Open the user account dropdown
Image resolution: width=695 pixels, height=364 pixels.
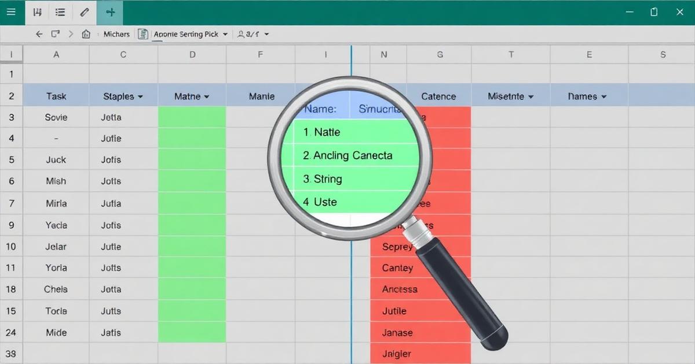coord(266,35)
